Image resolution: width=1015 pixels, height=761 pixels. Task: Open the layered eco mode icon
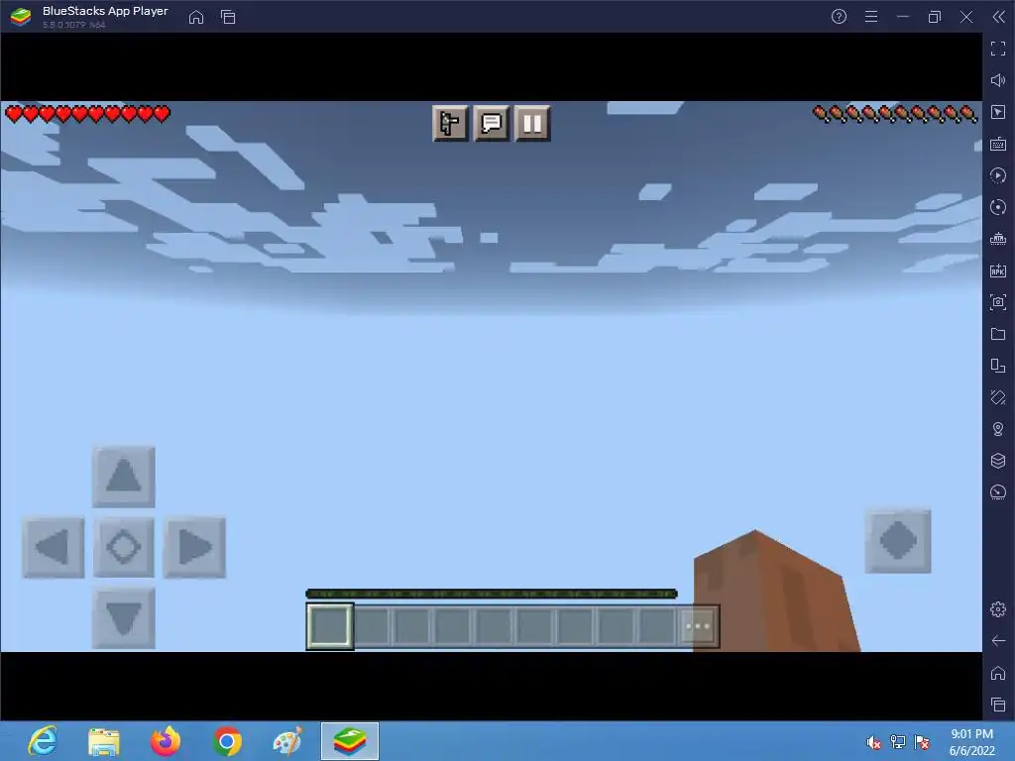click(x=998, y=461)
